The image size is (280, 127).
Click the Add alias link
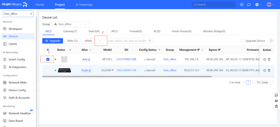(x=85, y=59)
